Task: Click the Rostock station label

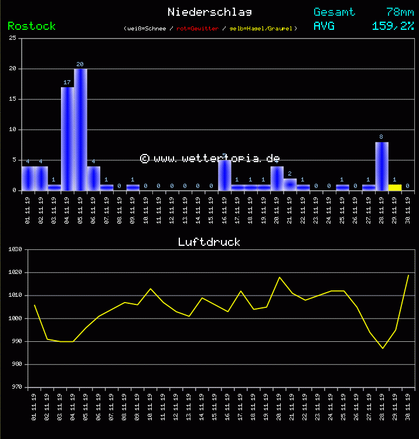Action: [32, 26]
